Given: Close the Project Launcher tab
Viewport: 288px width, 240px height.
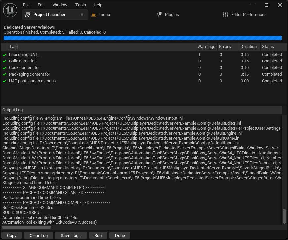Looking at the screenshot, I should coord(82,14).
